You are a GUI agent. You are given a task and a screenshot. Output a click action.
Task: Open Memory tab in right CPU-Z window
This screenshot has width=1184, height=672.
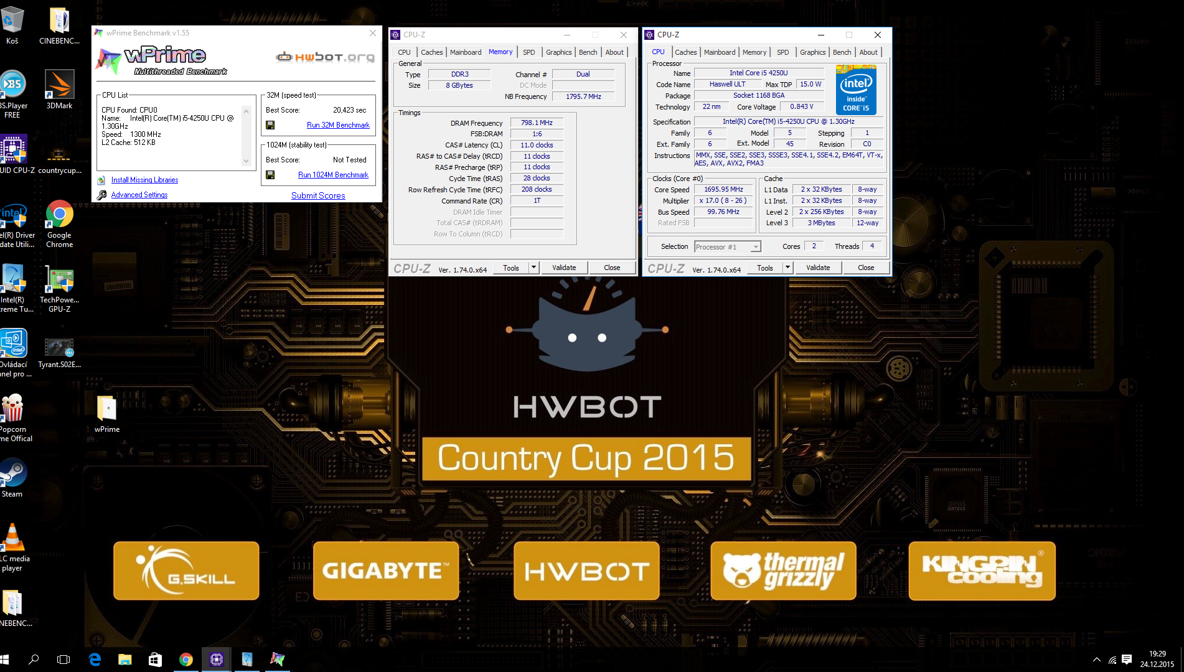click(x=754, y=52)
